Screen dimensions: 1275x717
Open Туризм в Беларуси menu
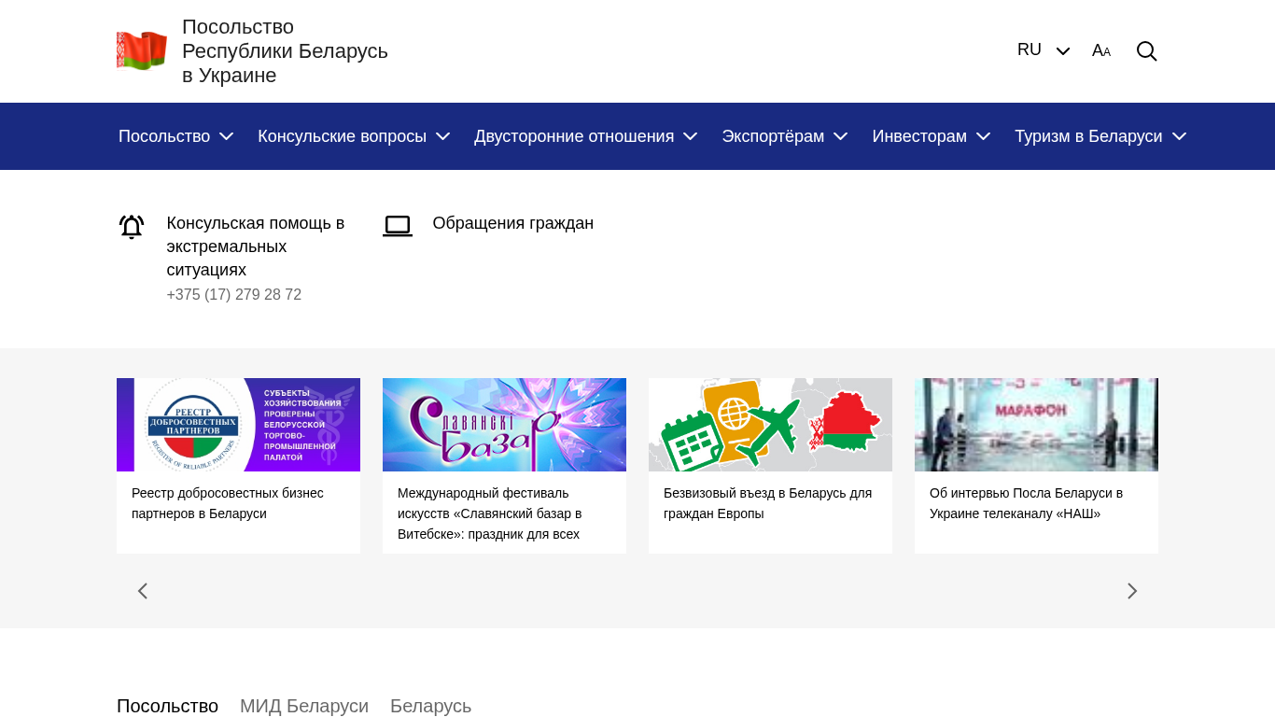pos(1100,136)
